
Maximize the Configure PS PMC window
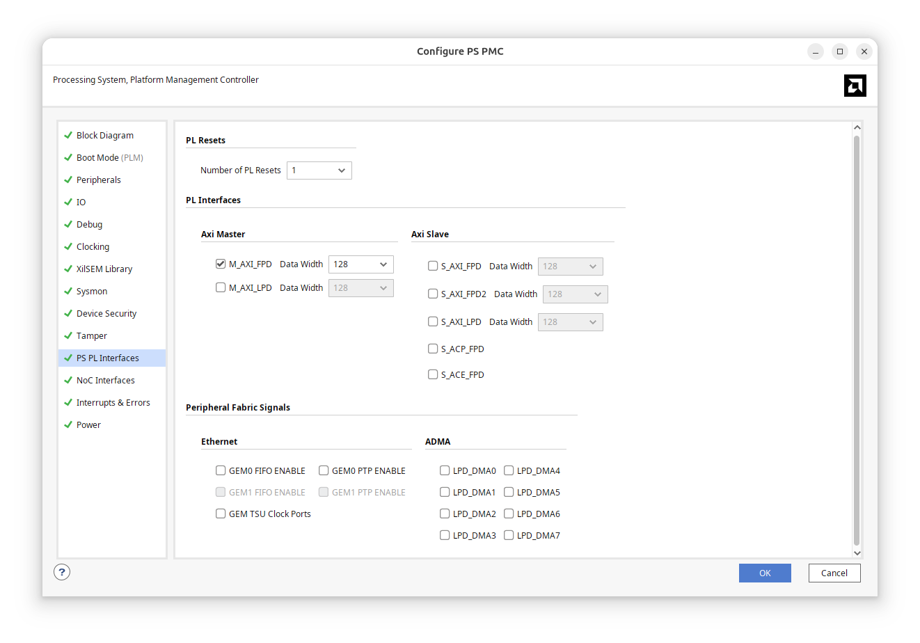click(840, 51)
